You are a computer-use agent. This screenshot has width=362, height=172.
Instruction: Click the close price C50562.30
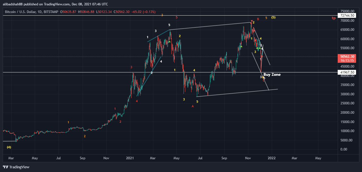coord(122,12)
